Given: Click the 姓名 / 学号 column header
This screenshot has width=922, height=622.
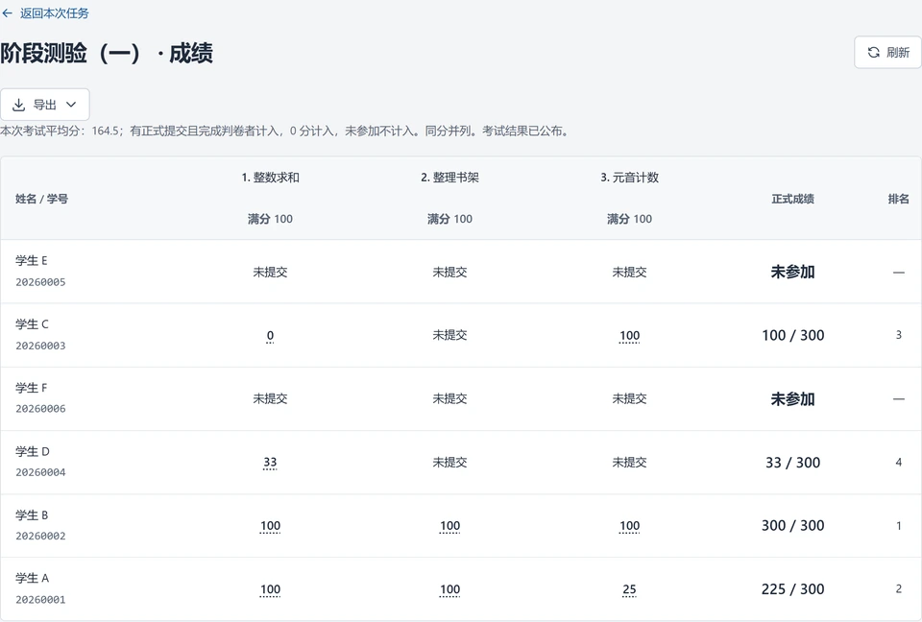Looking at the screenshot, I should click(x=41, y=199).
